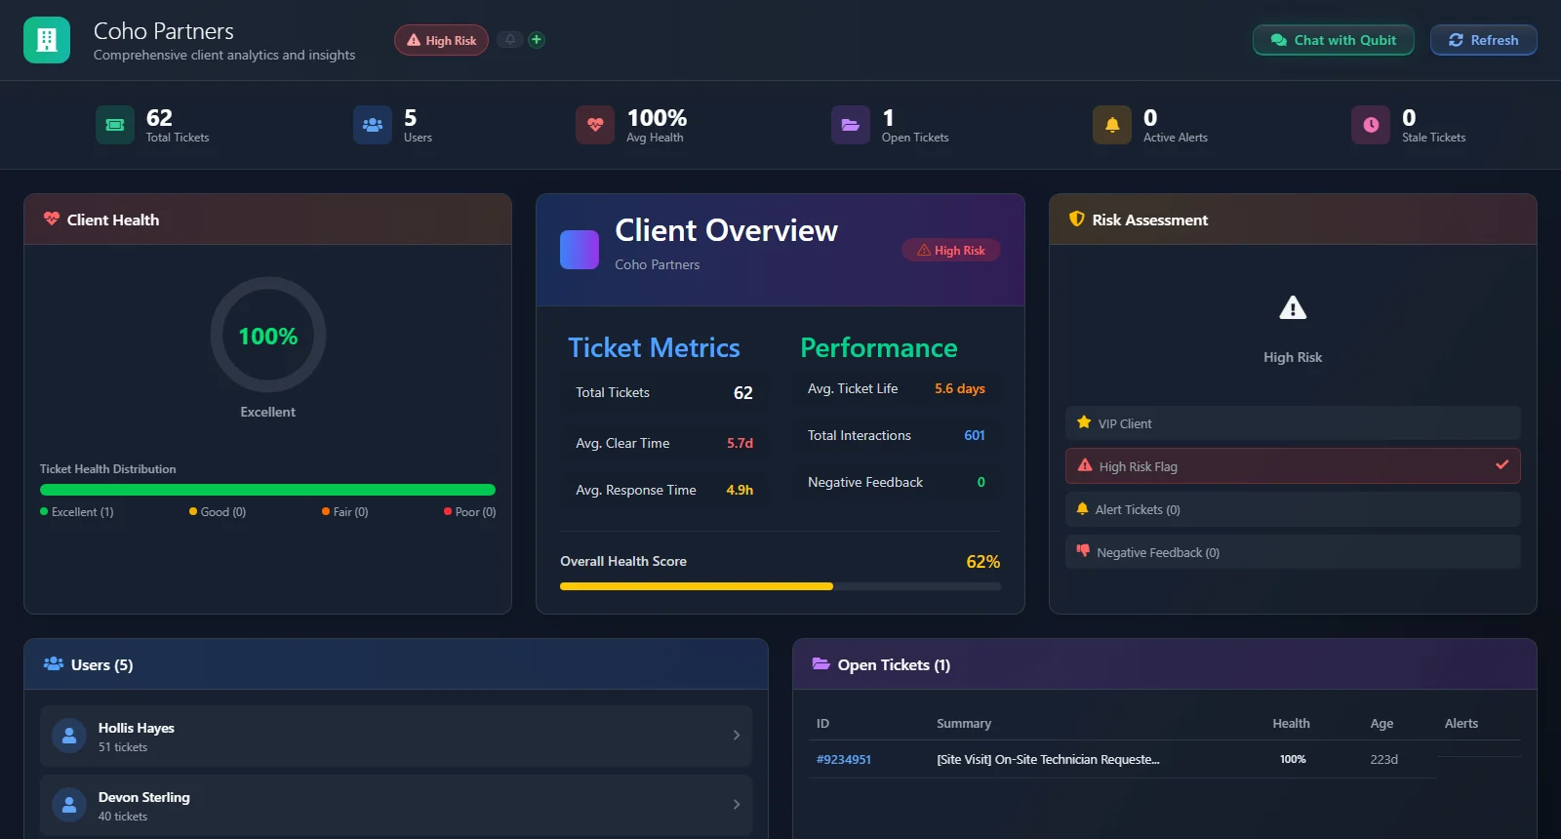Click the Good (0) legend item
This screenshot has width=1561, height=839.
click(x=218, y=512)
